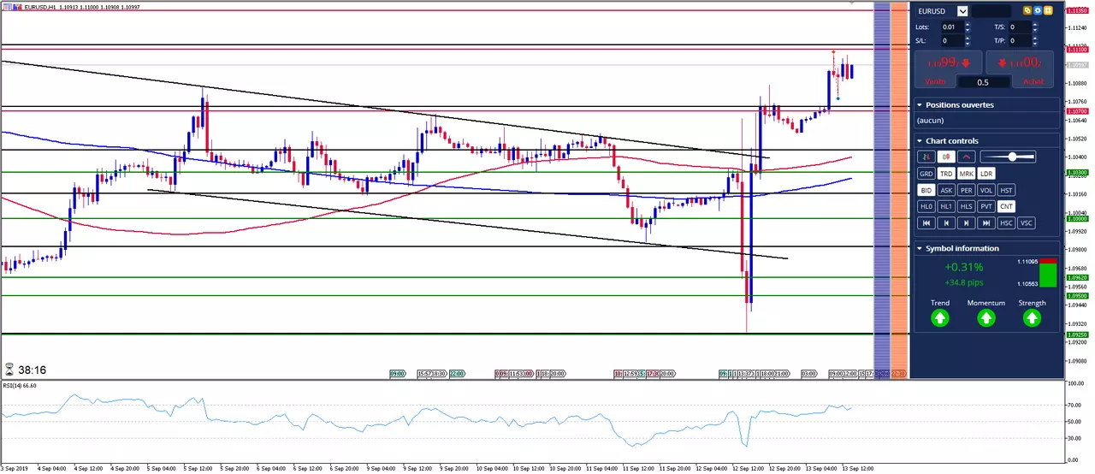
Task: Click the Achat buy price button
Action: 1021,68
